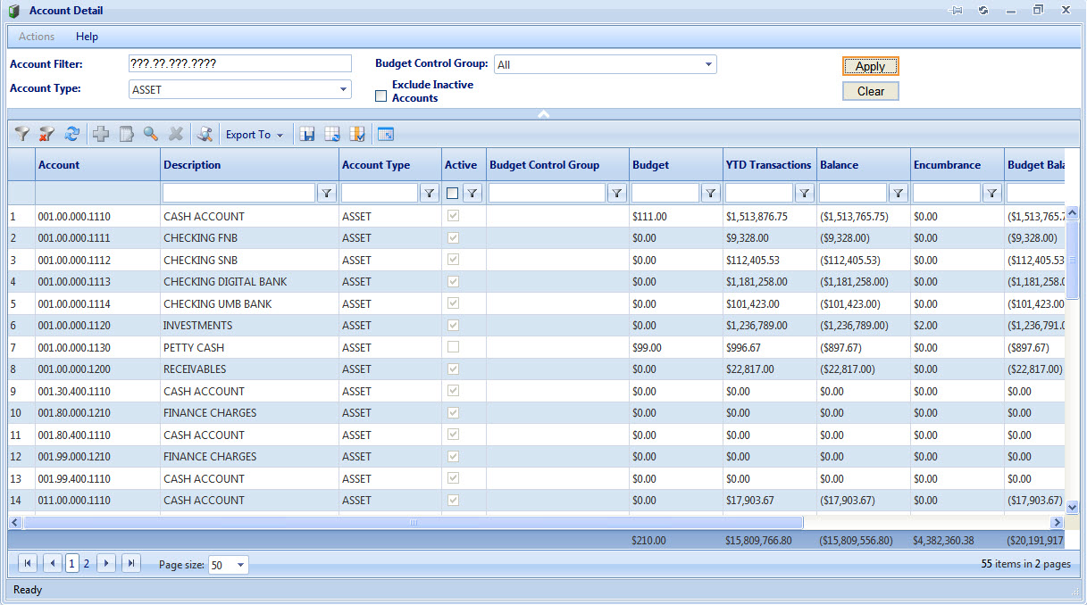Click the funnel filter icon in toolbar
Viewport: 1087px width, 605px height.
coord(22,135)
